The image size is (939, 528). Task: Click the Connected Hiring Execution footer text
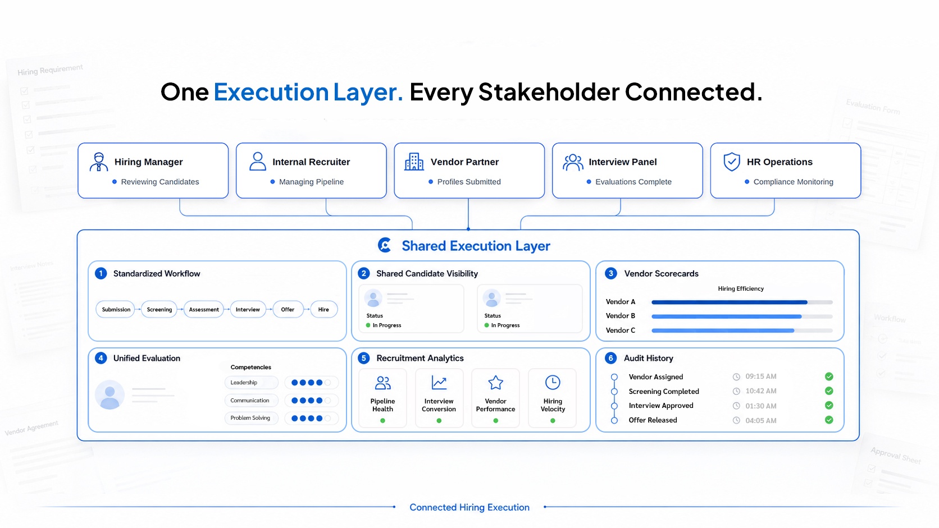click(469, 507)
